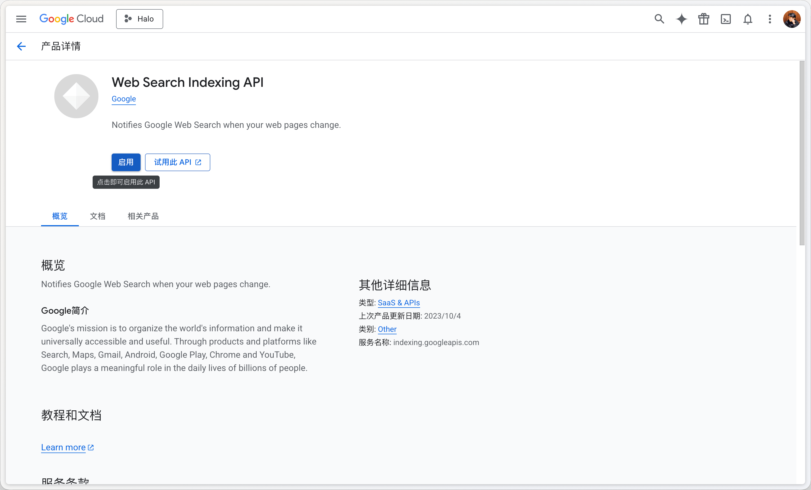Click the Web Search Indexing API logo
811x490 pixels.
point(76,96)
